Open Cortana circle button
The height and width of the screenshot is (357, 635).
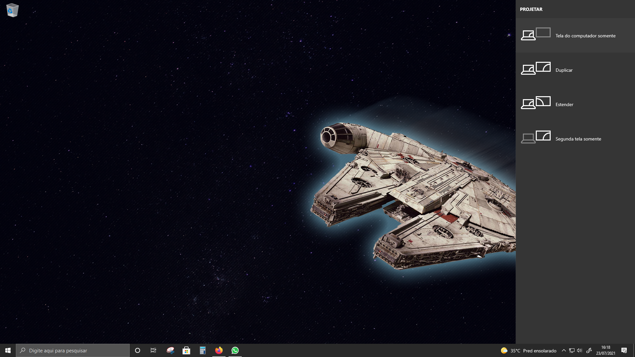click(x=138, y=350)
